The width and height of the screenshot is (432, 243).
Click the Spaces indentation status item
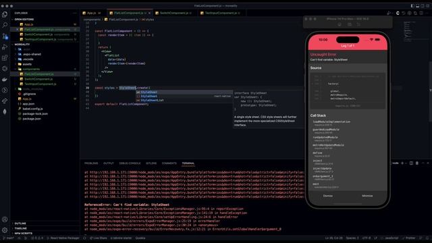(352, 238)
